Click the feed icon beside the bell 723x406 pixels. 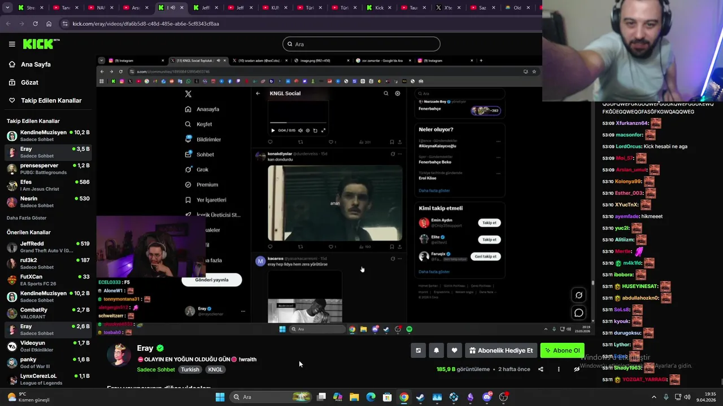point(418,351)
